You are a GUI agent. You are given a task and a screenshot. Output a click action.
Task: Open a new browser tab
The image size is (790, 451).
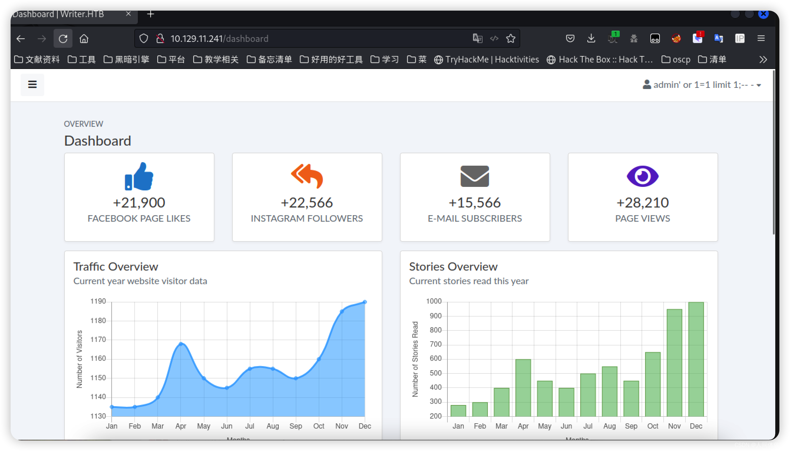[151, 14]
